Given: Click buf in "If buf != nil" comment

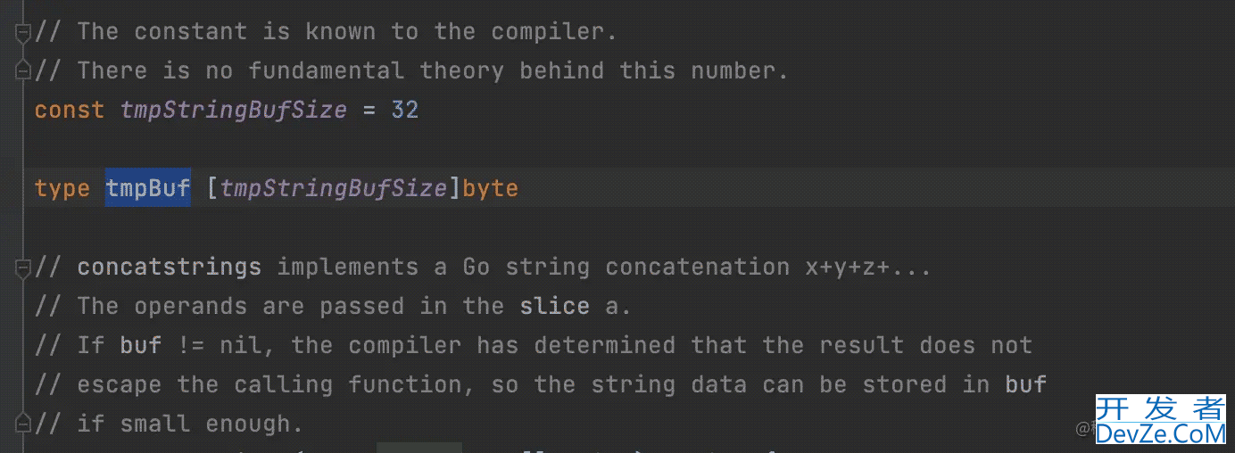Looking at the screenshot, I should click(x=141, y=345).
